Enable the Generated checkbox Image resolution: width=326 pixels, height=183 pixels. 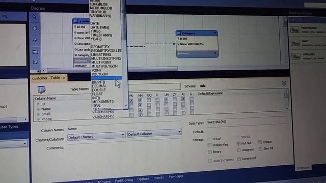click(239, 159)
